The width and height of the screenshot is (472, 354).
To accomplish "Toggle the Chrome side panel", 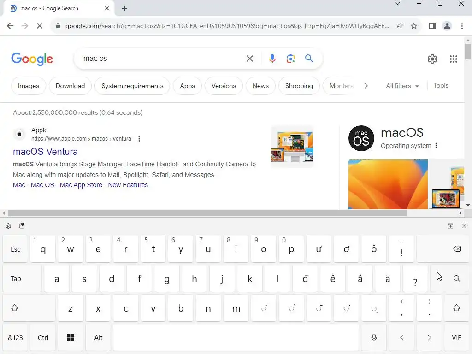I will click(x=432, y=26).
